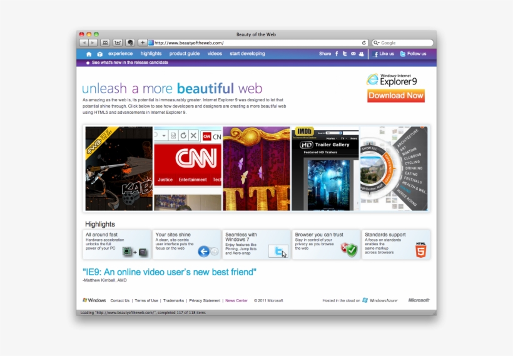Click the Evernote elephant toolbar icon
513x356 pixels.
130,43
